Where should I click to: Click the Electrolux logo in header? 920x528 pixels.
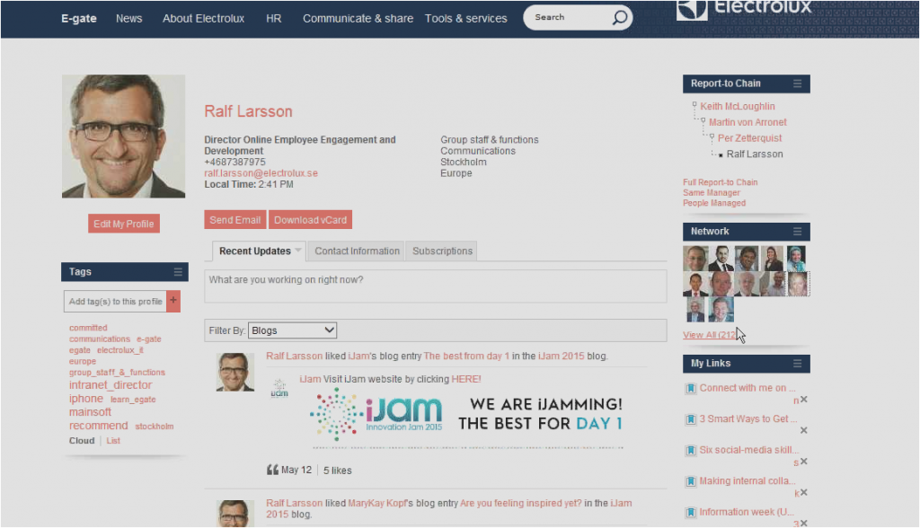click(x=744, y=9)
